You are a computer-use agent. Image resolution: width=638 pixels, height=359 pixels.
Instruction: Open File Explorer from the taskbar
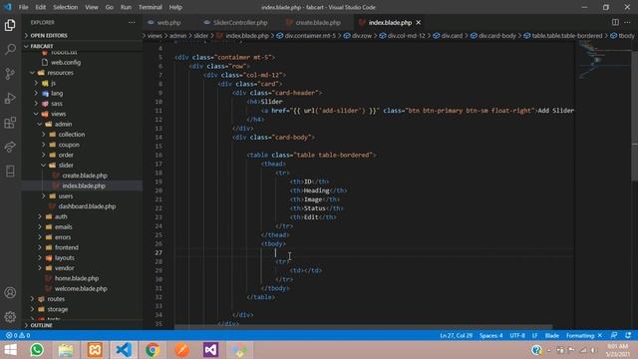[66, 350]
